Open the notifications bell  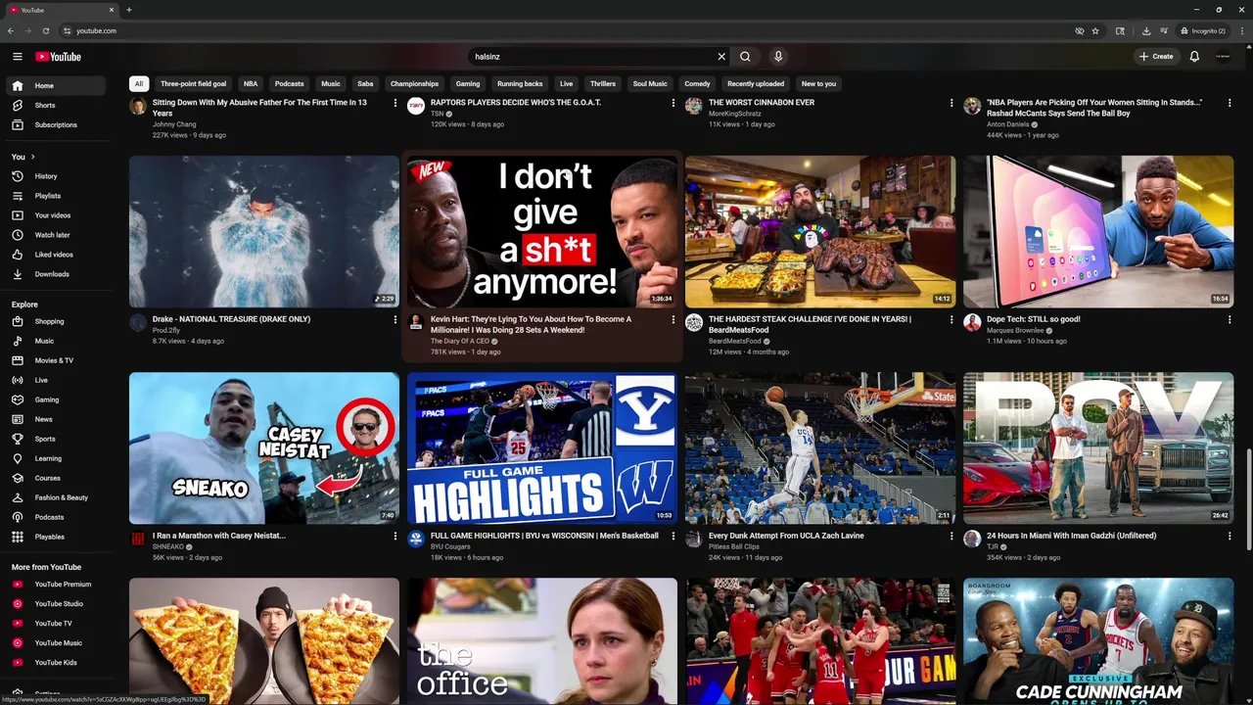[1194, 57]
